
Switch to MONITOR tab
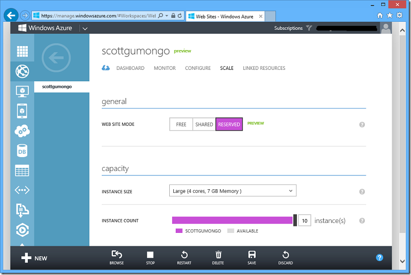(x=165, y=68)
